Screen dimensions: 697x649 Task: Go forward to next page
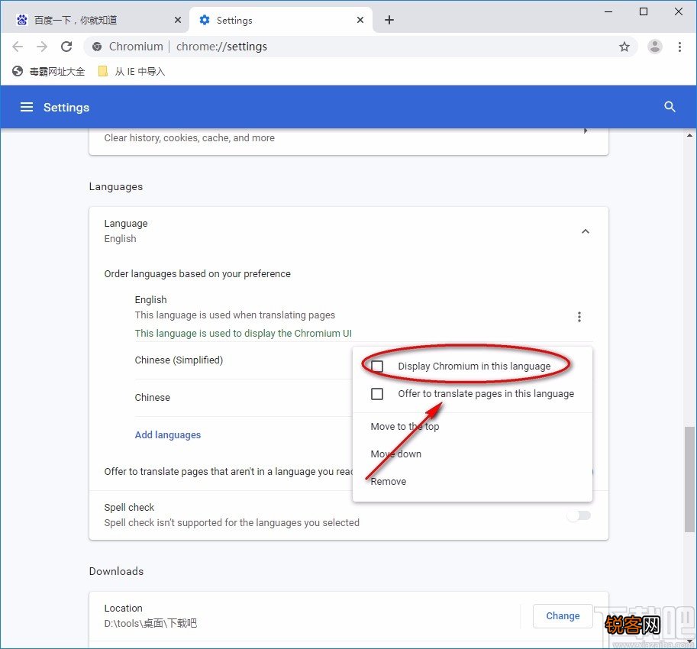point(42,47)
